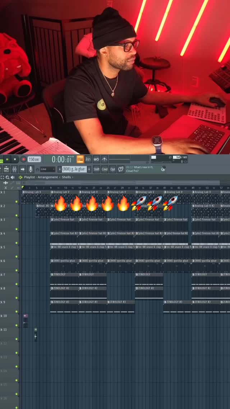Mute track 5 via its green LED
The height and width of the screenshot is (409, 230).
pyautogui.click(x=17, y=257)
